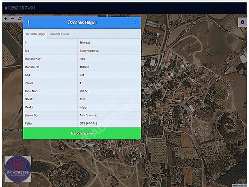This screenshot has width=249, height=187.
Task: Click the İlçe row label
Action: point(27,51)
